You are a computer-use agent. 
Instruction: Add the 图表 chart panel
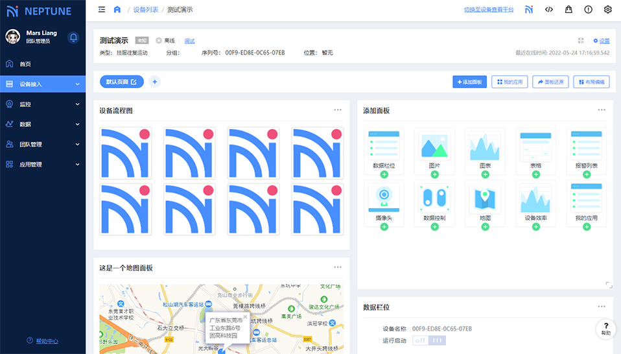tap(485, 174)
